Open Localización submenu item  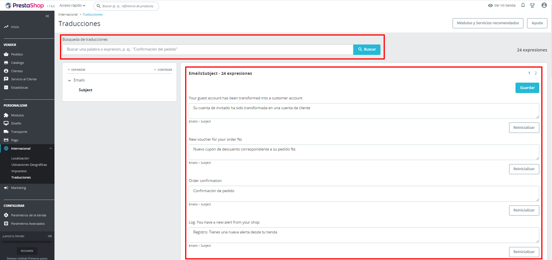tap(20, 158)
